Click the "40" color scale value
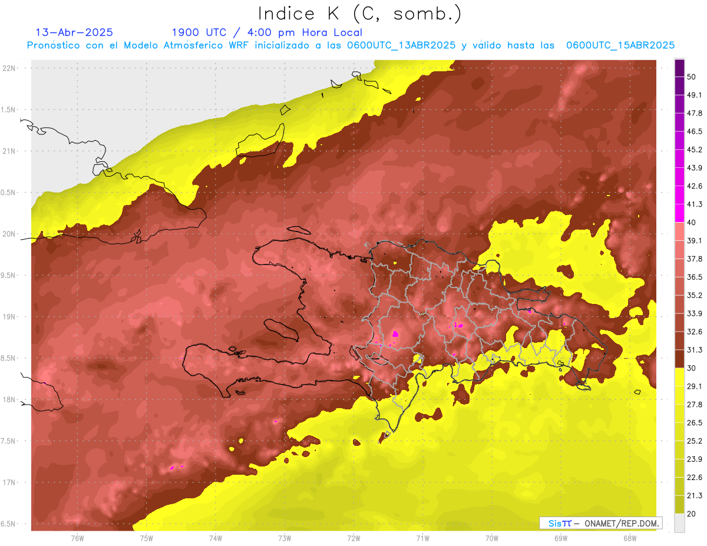Viewport: 707px width, 546px height. coord(692,222)
